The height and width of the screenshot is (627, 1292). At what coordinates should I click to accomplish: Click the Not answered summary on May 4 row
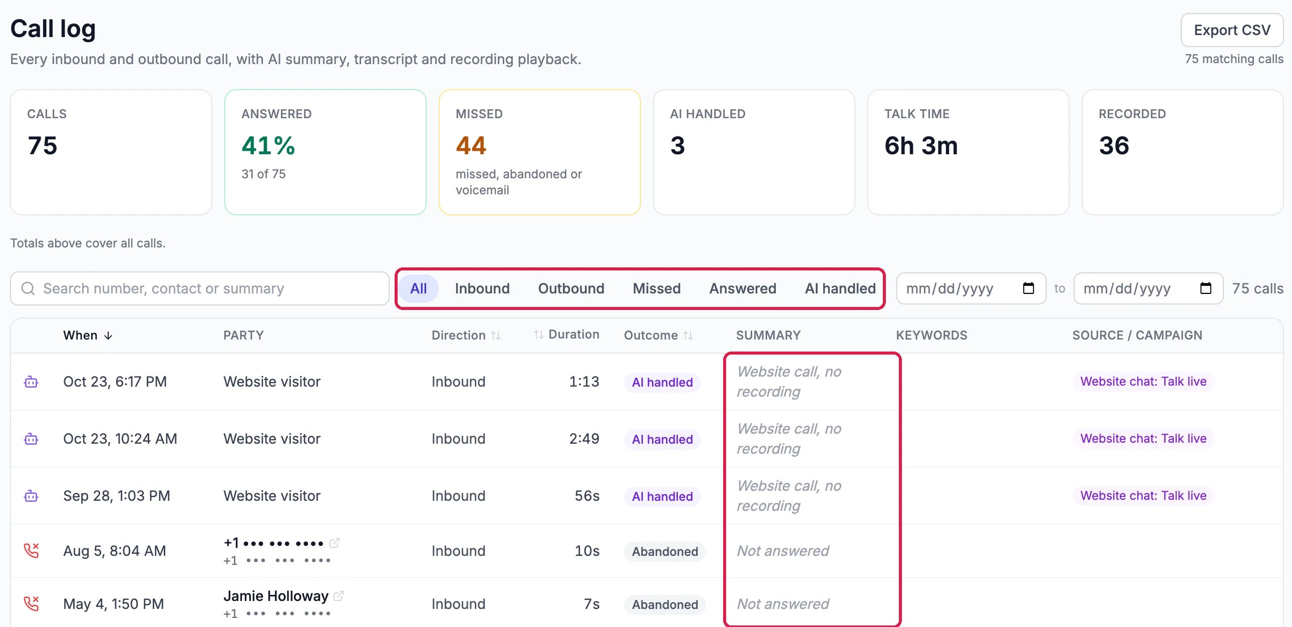pyautogui.click(x=782, y=604)
